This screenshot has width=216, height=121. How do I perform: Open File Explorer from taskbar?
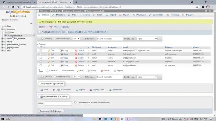(94, 119)
